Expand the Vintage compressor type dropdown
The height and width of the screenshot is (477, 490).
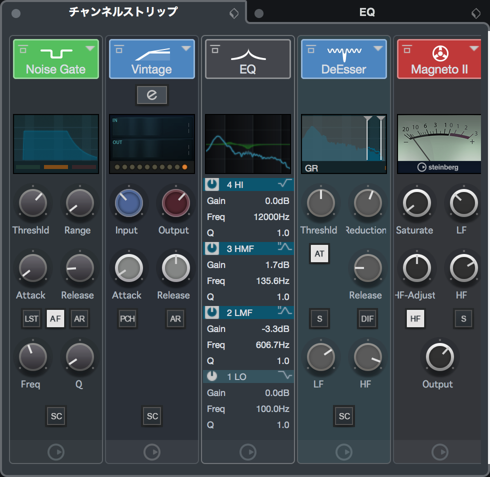[186, 48]
